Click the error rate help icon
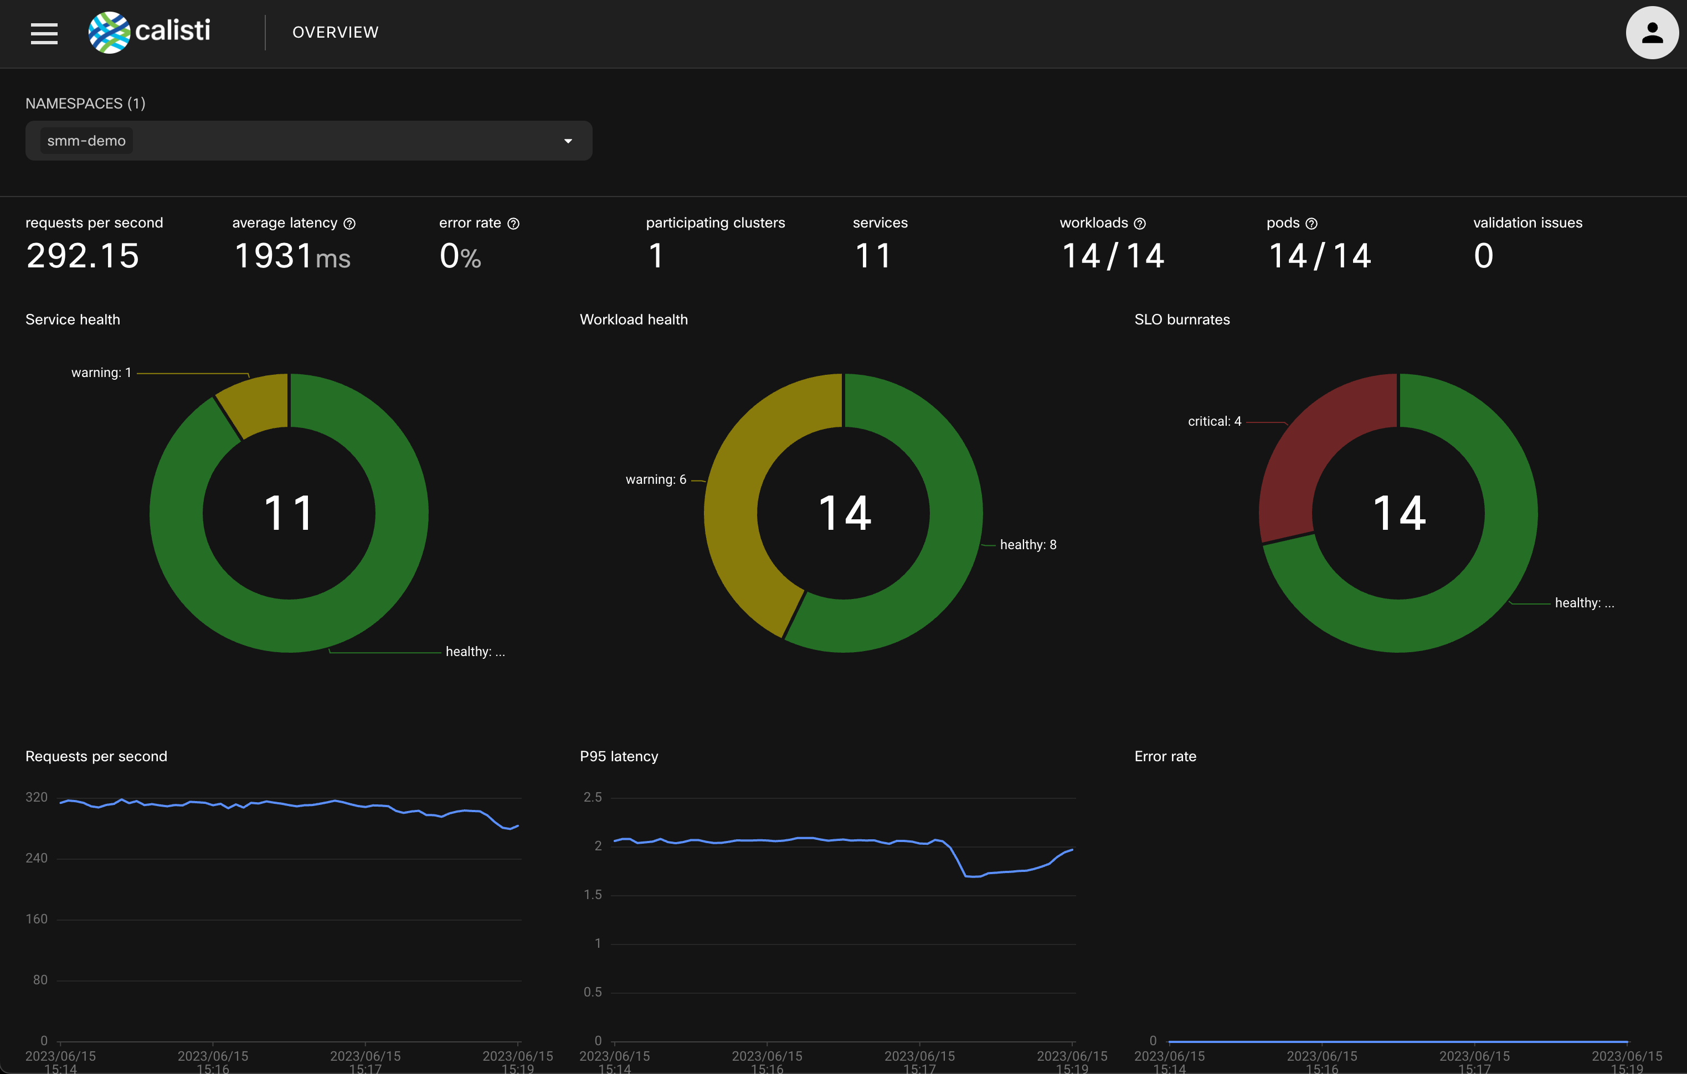This screenshot has width=1687, height=1074. pos(513,223)
